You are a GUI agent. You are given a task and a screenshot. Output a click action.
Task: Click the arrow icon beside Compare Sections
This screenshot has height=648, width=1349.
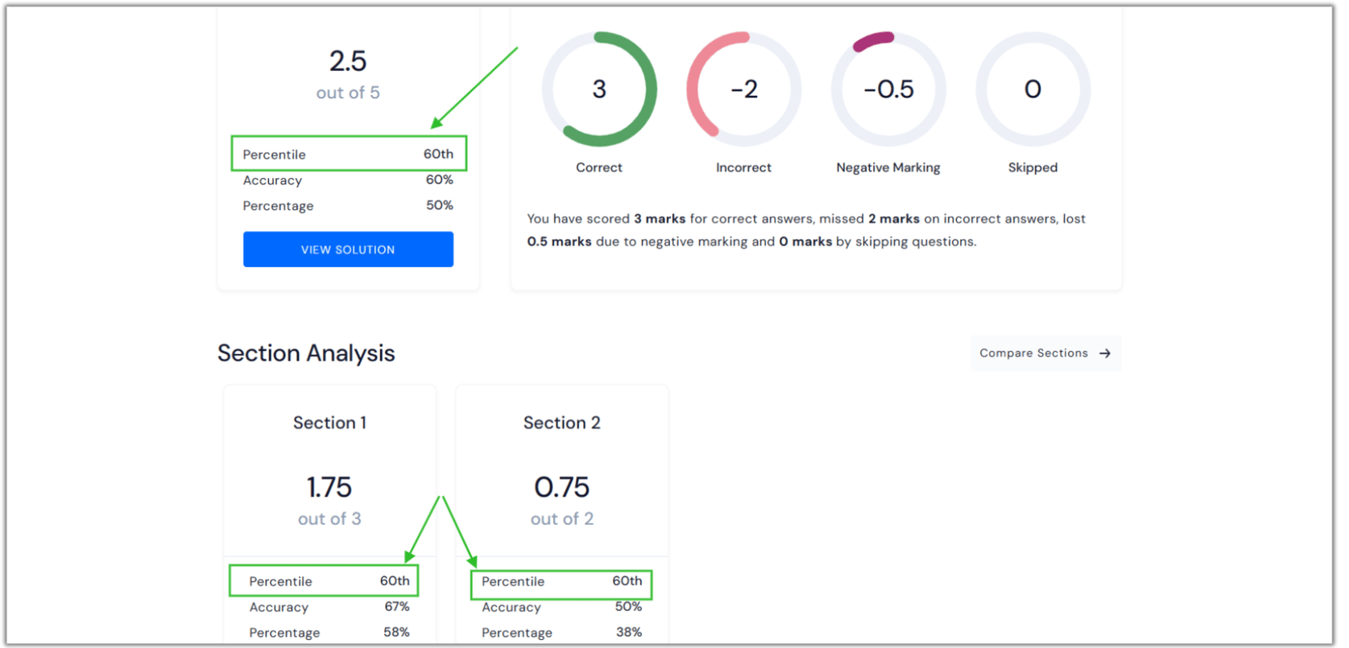click(1105, 353)
